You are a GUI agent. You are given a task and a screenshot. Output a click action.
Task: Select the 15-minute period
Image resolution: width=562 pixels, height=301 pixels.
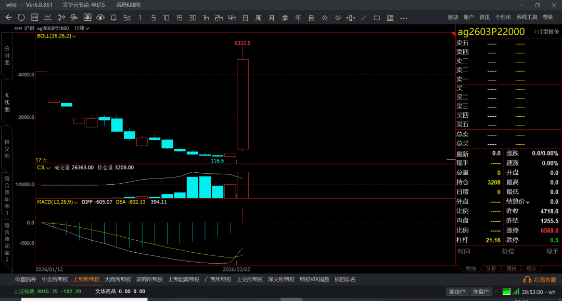pos(179,18)
